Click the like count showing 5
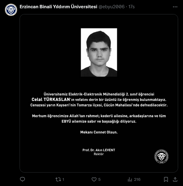Image resolution: width=183 pixels, height=186 pixels. [99, 180]
